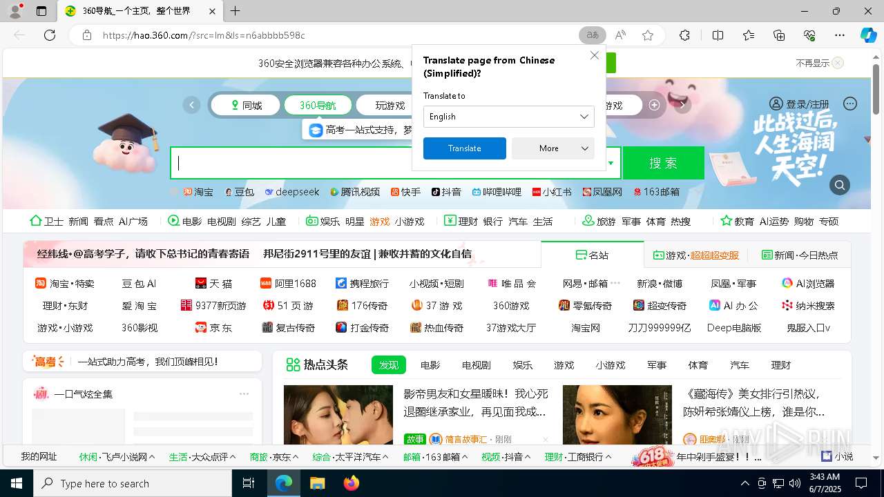The image size is (884, 497).
Task: Switch to 新闻·今日热点 tab
Action: (800, 255)
